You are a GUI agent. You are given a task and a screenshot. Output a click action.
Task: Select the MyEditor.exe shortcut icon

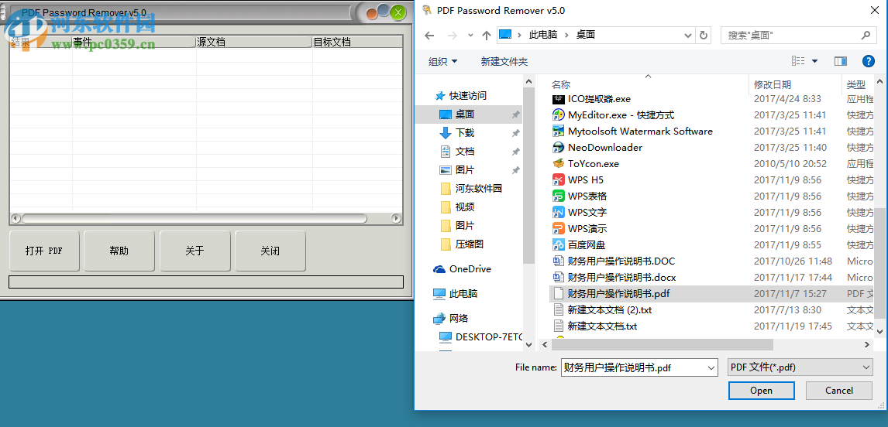tap(559, 114)
